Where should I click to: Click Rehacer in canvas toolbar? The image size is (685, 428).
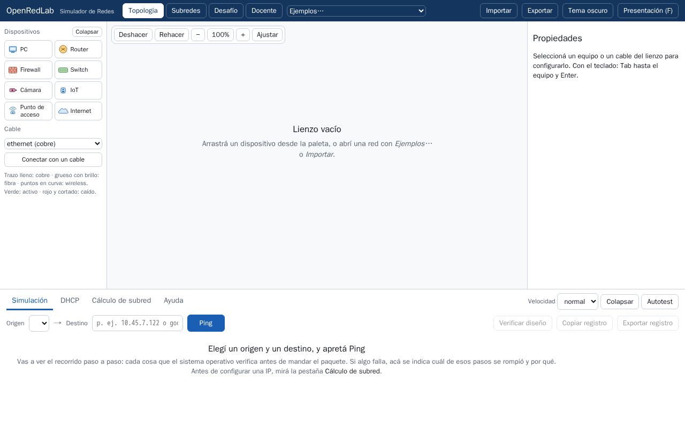[172, 35]
